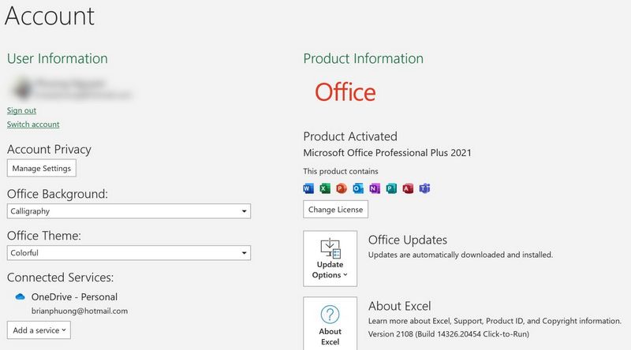Open Manage Settings for account privacy
Image resolution: width=631 pixels, height=350 pixels.
point(42,168)
